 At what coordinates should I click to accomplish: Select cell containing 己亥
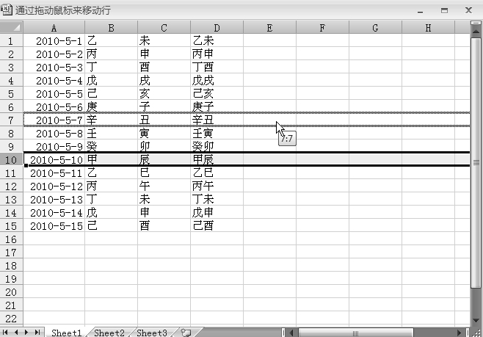pyautogui.click(x=217, y=94)
